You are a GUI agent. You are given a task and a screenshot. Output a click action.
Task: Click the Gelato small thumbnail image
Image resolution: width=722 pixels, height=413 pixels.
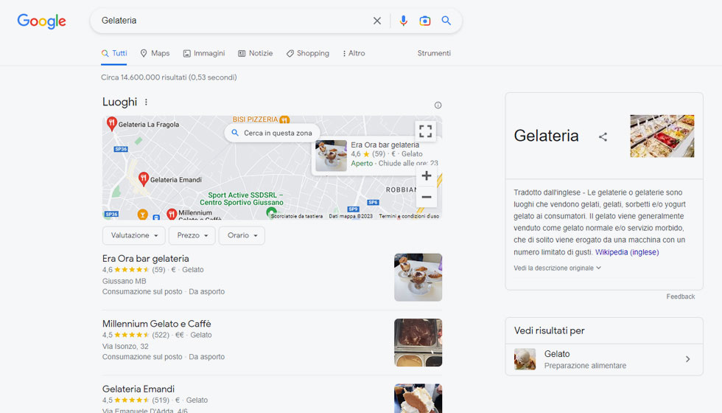525,359
